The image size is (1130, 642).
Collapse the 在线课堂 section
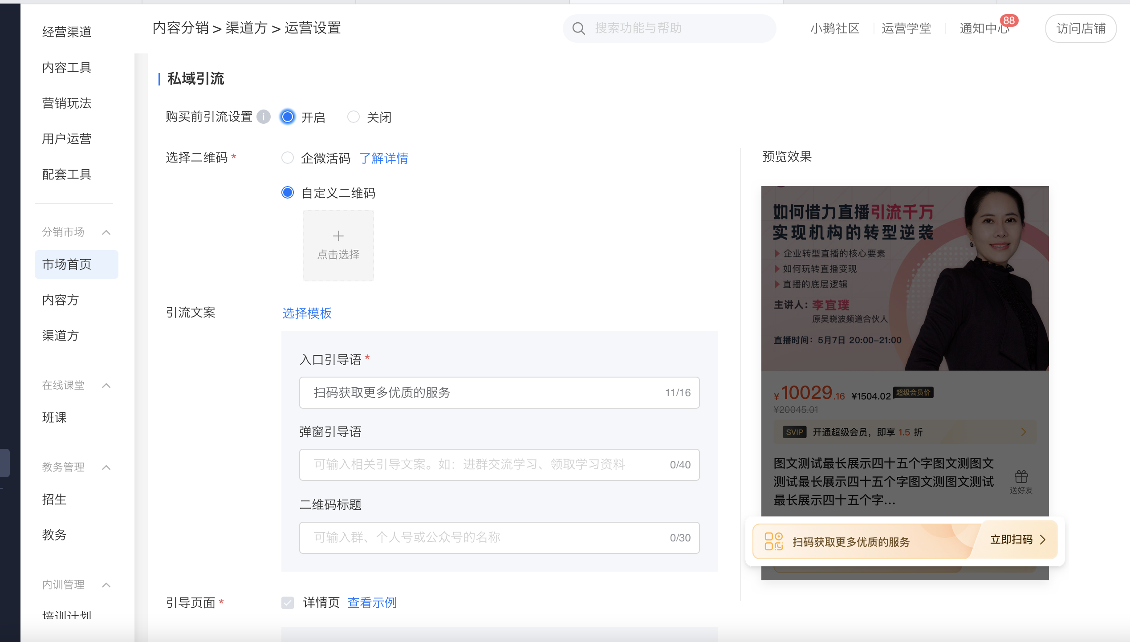(x=106, y=386)
